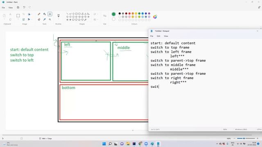This screenshot has width=262, height=147.
Task: Expand the Paste dropdown arrow
Action: [5, 19]
